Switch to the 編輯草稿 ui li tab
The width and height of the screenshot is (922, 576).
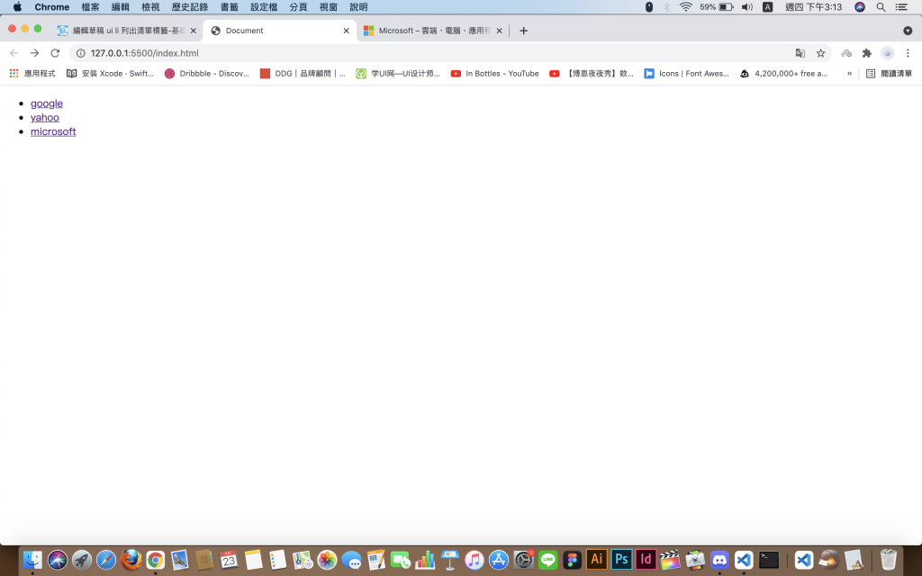pos(126,31)
